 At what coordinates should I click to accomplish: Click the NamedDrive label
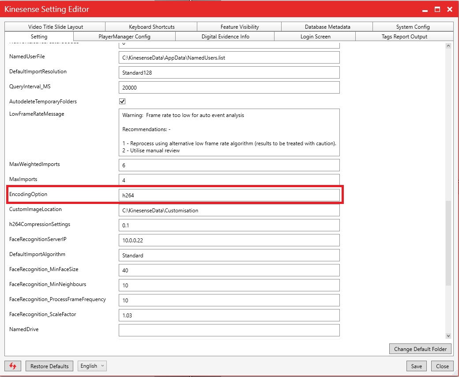pyautogui.click(x=24, y=329)
